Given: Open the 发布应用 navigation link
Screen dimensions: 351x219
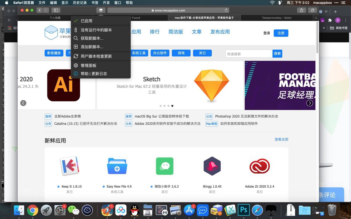Looking at the screenshot, I should tap(220, 32).
